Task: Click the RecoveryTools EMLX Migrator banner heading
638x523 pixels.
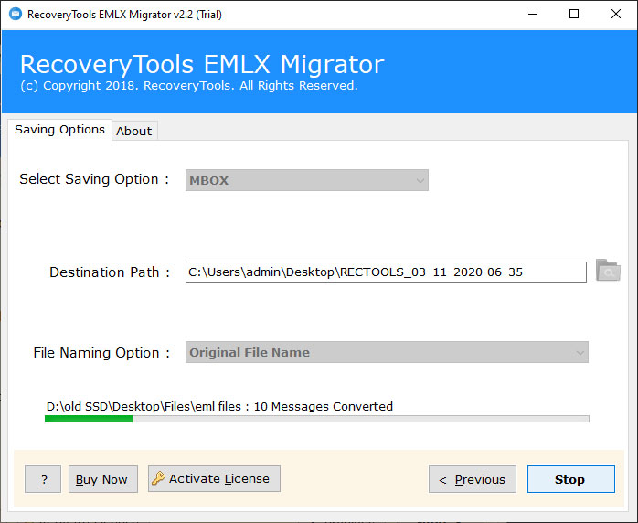Action: [202, 64]
